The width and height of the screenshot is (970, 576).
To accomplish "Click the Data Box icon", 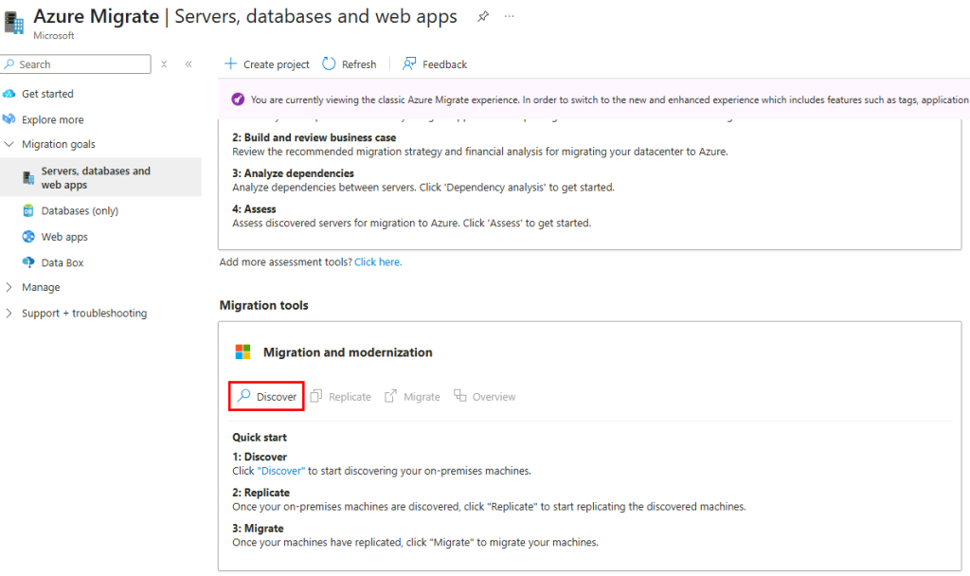I will pyautogui.click(x=28, y=262).
